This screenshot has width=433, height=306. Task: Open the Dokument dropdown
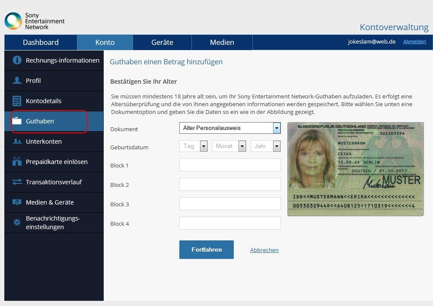click(x=230, y=128)
